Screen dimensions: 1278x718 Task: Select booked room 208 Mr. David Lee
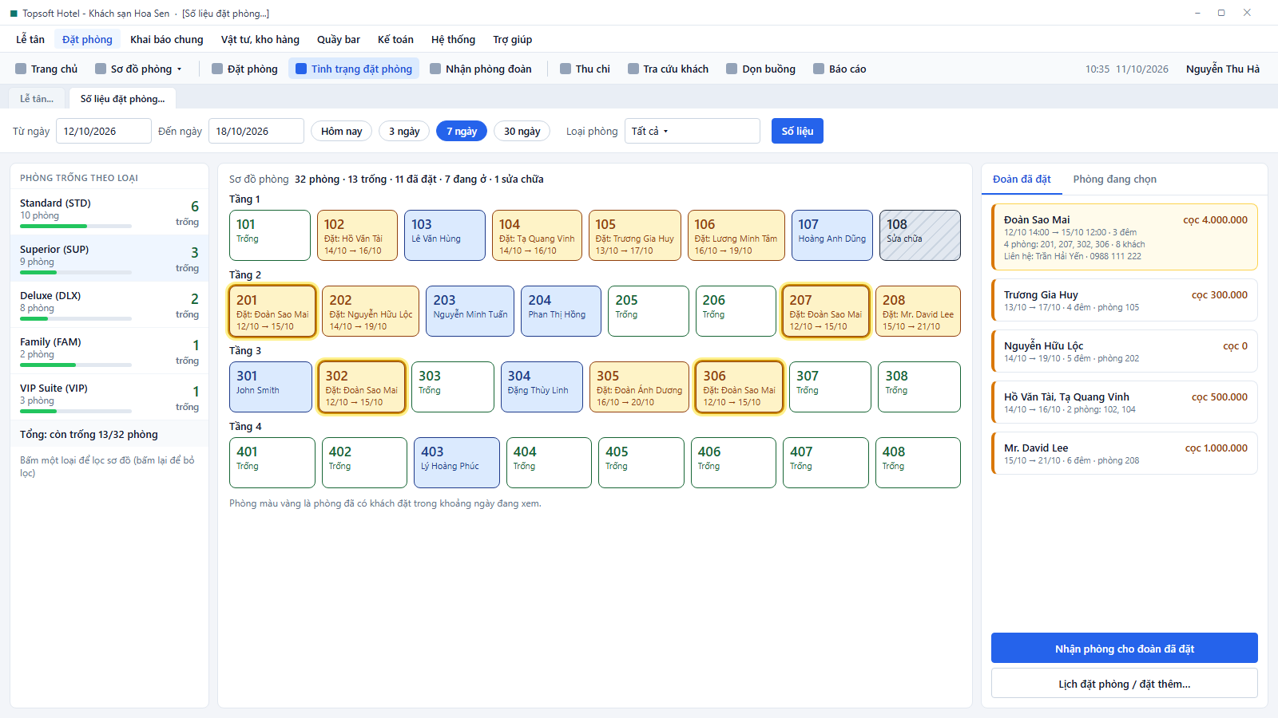(x=918, y=311)
